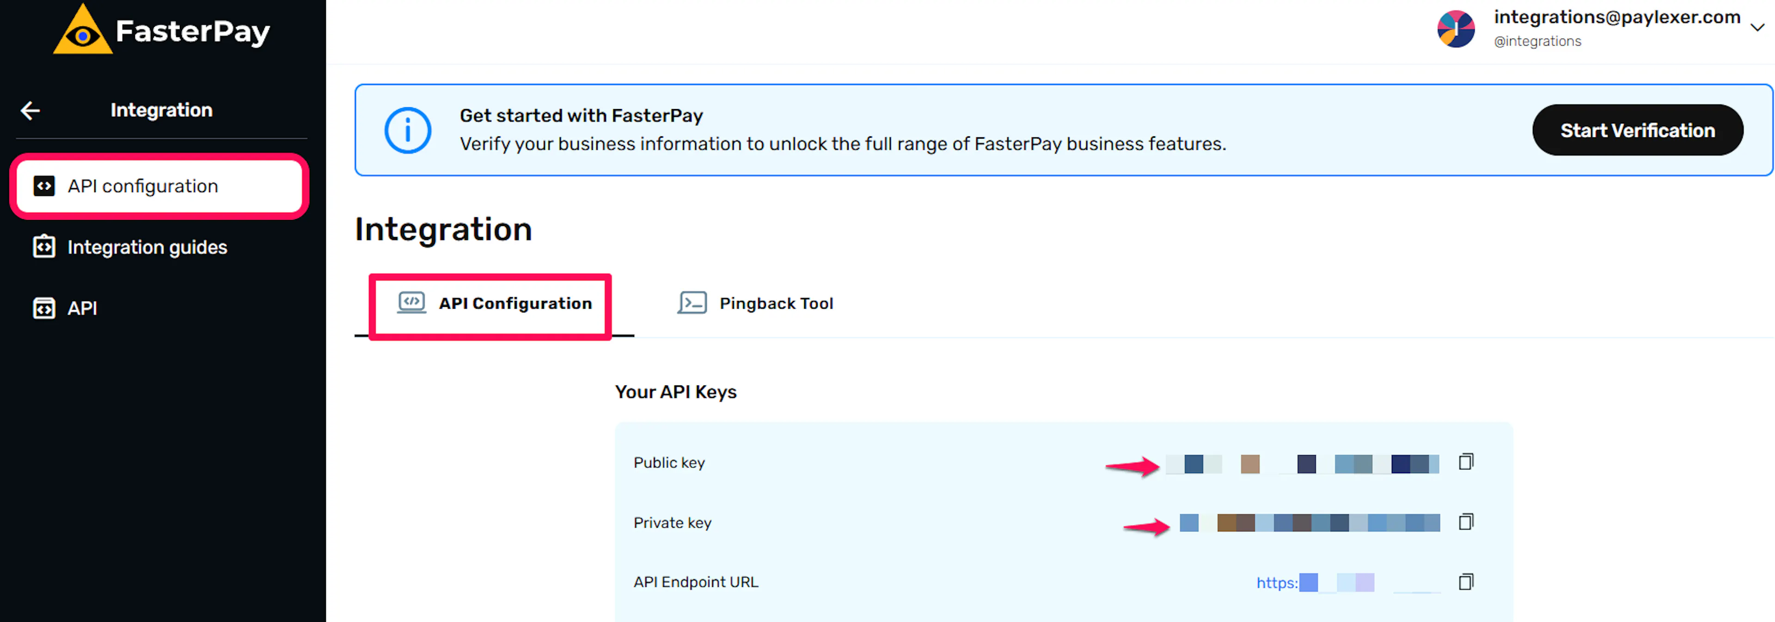Switch to the Pingback Tool tab
The height and width of the screenshot is (622, 1775).
click(x=755, y=303)
